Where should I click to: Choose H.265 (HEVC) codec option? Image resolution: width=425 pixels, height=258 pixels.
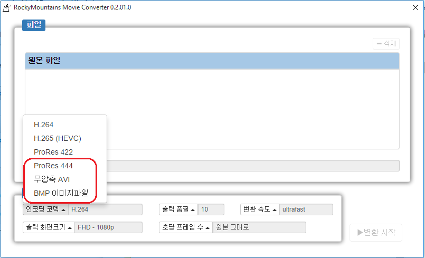coord(57,138)
